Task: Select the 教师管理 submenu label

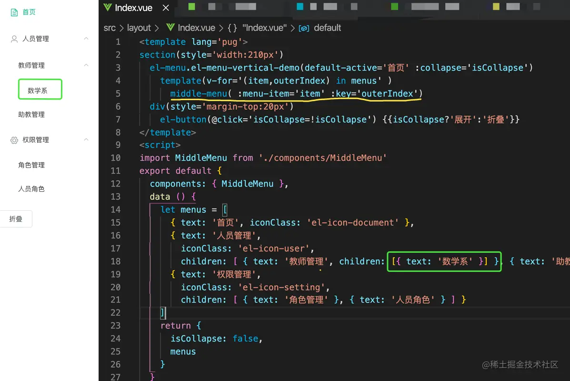Action: coord(31,65)
